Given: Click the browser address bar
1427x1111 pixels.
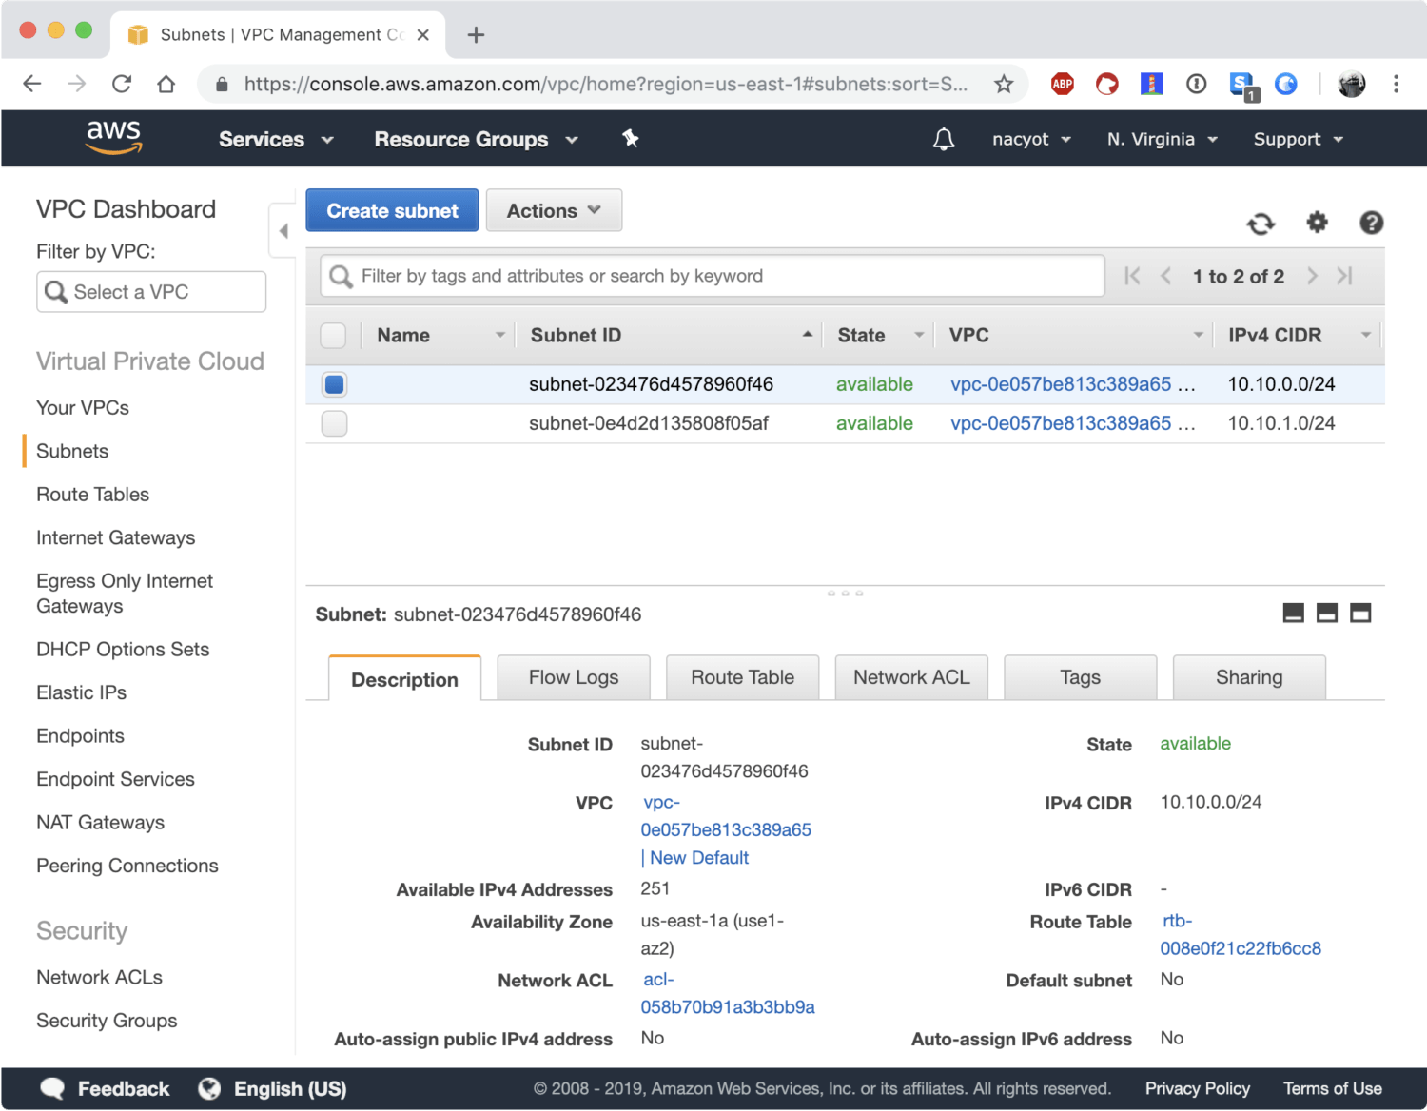Looking at the screenshot, I should (x=605, y=85).
